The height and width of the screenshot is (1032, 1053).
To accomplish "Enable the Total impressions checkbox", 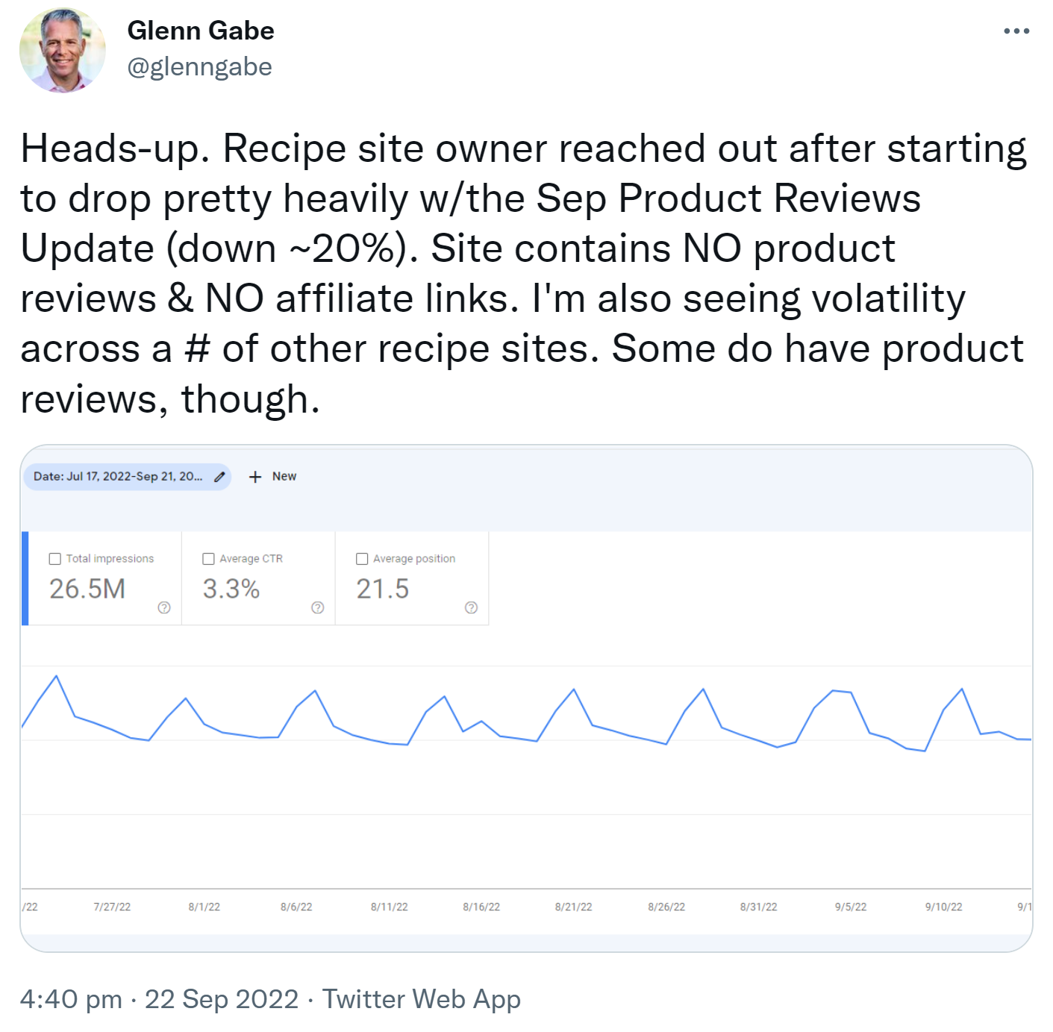I will pyautogui.click(x=54, y=557).
